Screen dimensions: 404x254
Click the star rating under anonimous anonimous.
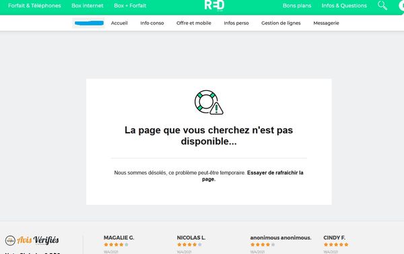[x=263, y=245]
